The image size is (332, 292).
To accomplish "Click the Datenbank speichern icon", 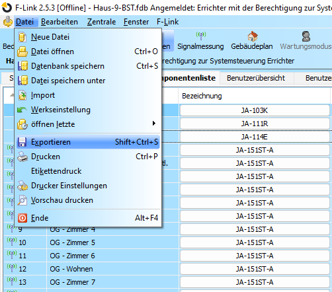I will click(x=22, y=66).
